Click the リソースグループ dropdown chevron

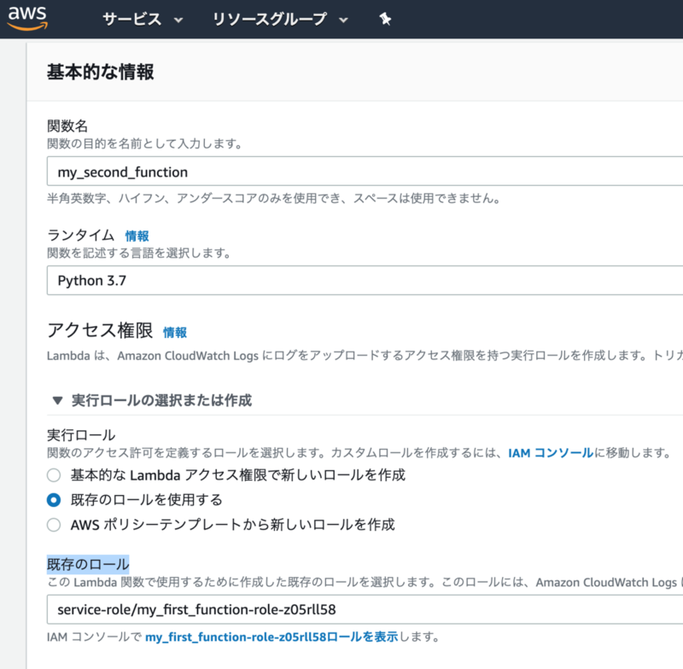click(x=344, y=20)
